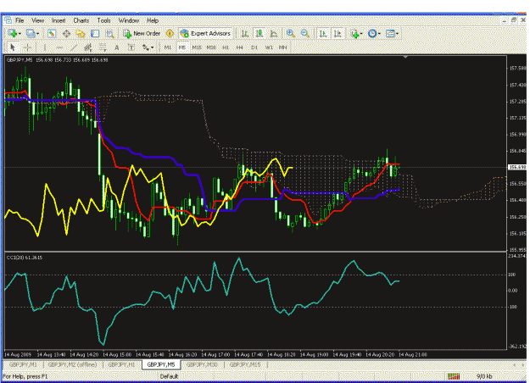Select the Fibonacci Retracement tool
The height and width of the screenshot is (383, 530).
coord(103,47)
